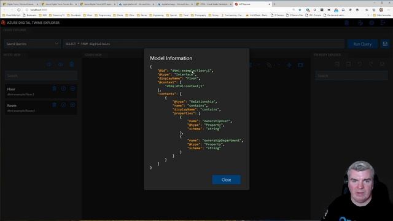Click the first icon in model view toolbar
Viewport: 393px width, 221px height.
49,64
